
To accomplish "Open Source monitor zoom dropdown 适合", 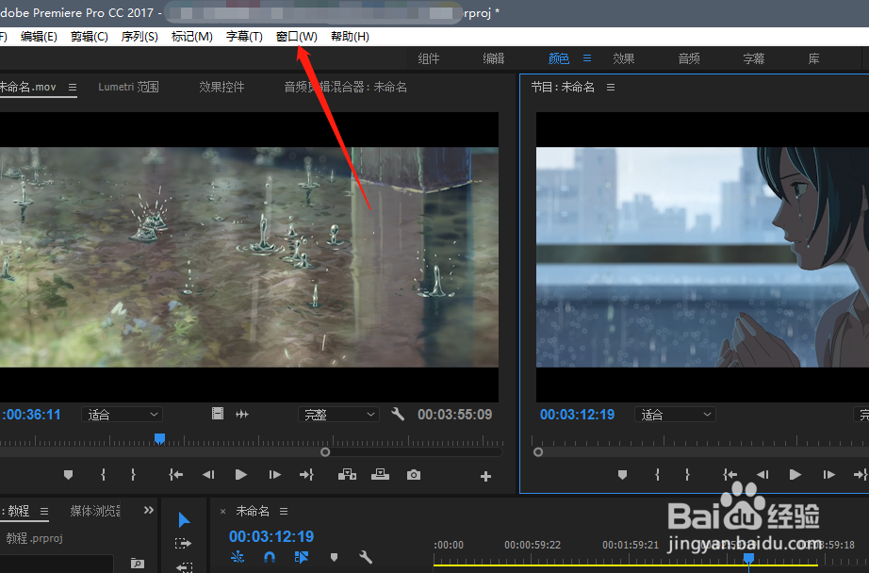I will pos(122,415).
